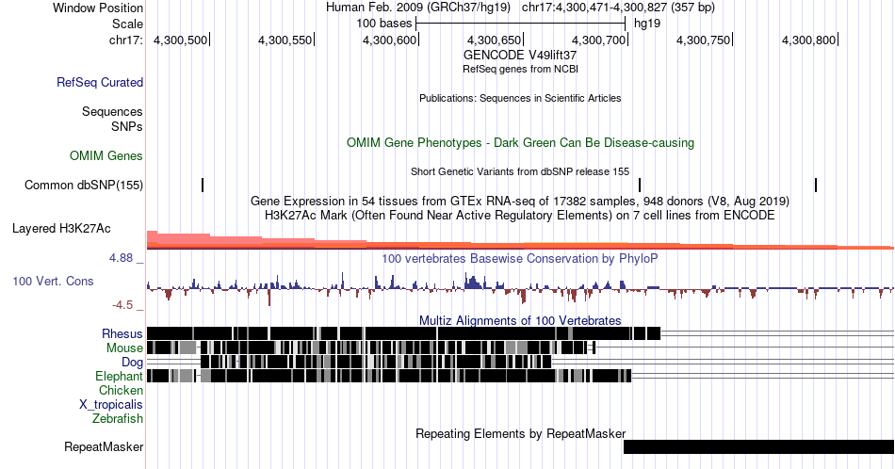Click Multiz Alignments of 100 Vertebrates title
Viewport: 895px width, 469px height.
coord(520,320)
